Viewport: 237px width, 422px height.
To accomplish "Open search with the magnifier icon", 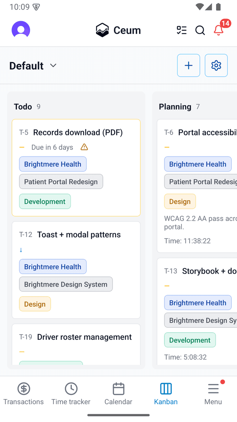I will [x=200, y=30].
